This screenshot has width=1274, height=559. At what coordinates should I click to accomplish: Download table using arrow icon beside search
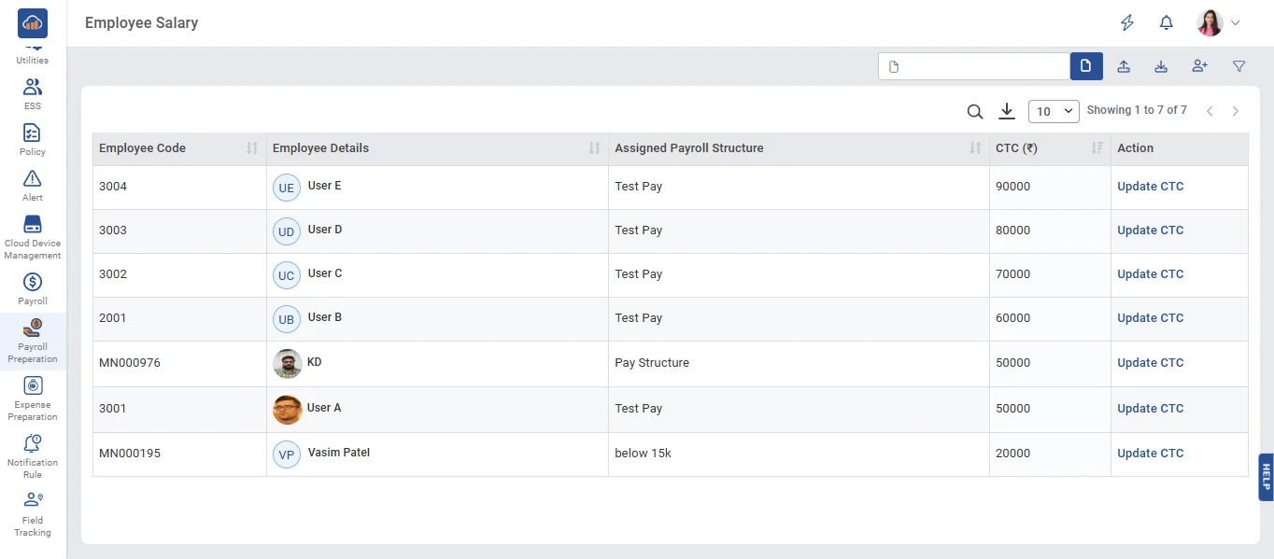pyautogui.click(x=1006, y=112)
